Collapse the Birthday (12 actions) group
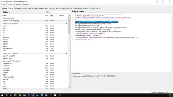The width and height of the screenshot is (173, 97). (x=66, y=23)
